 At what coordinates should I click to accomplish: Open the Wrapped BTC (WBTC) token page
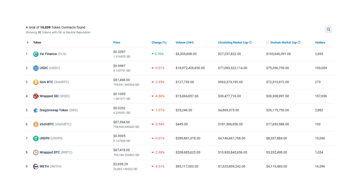56,152
